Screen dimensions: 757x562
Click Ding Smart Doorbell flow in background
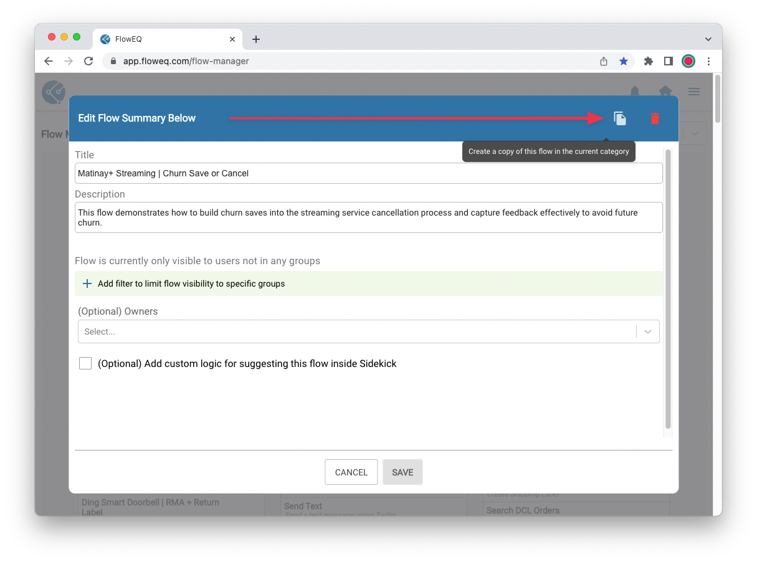(x=150, y=507)
